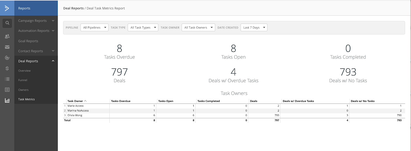Open the Forms page icon in sidebar
The image size is (411, 151).
tap(7, 90)
